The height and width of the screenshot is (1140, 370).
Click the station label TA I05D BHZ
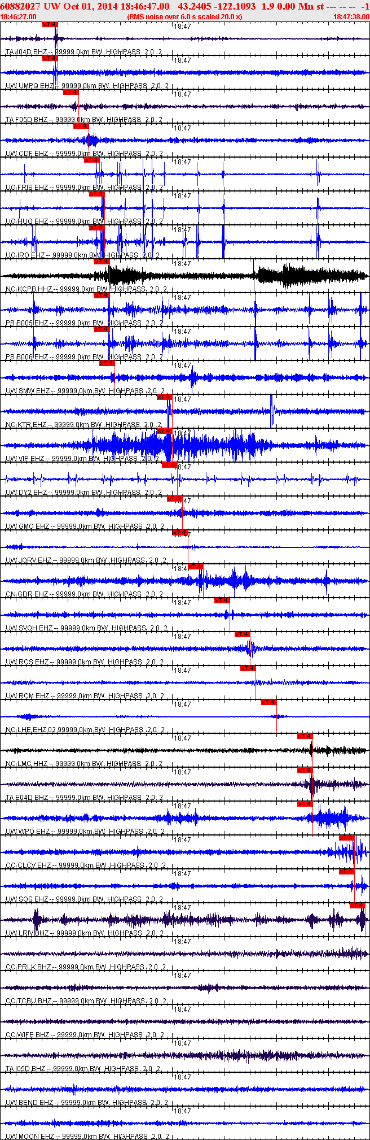coord(27,1069)
